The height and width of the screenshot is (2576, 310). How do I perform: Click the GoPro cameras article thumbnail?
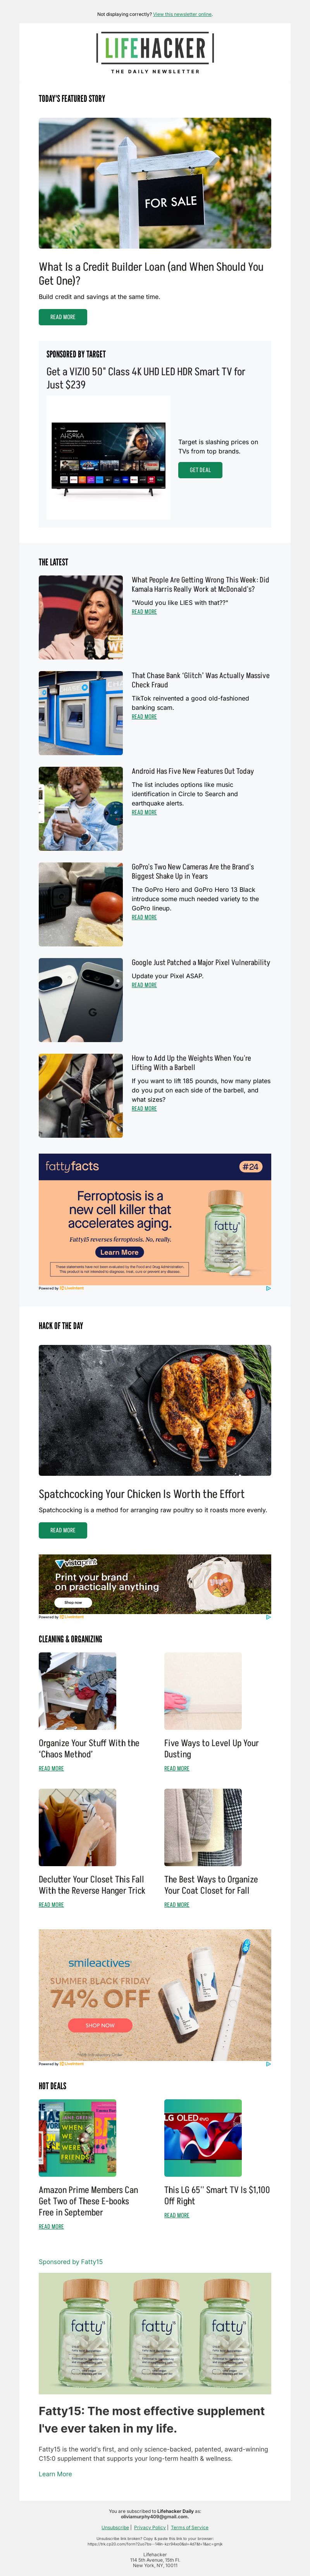pyautogui.click(x=81, y=904)
